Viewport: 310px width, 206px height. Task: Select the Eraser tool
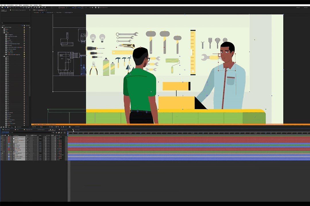[39, 7]
